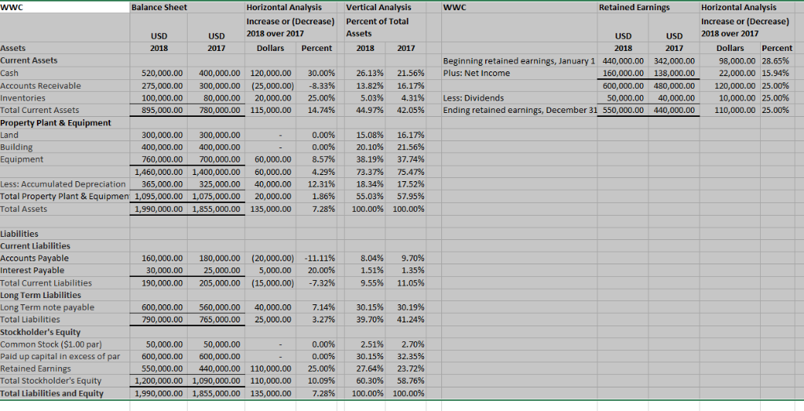Click the Percent of Total Assets subheader

(378, 27)
